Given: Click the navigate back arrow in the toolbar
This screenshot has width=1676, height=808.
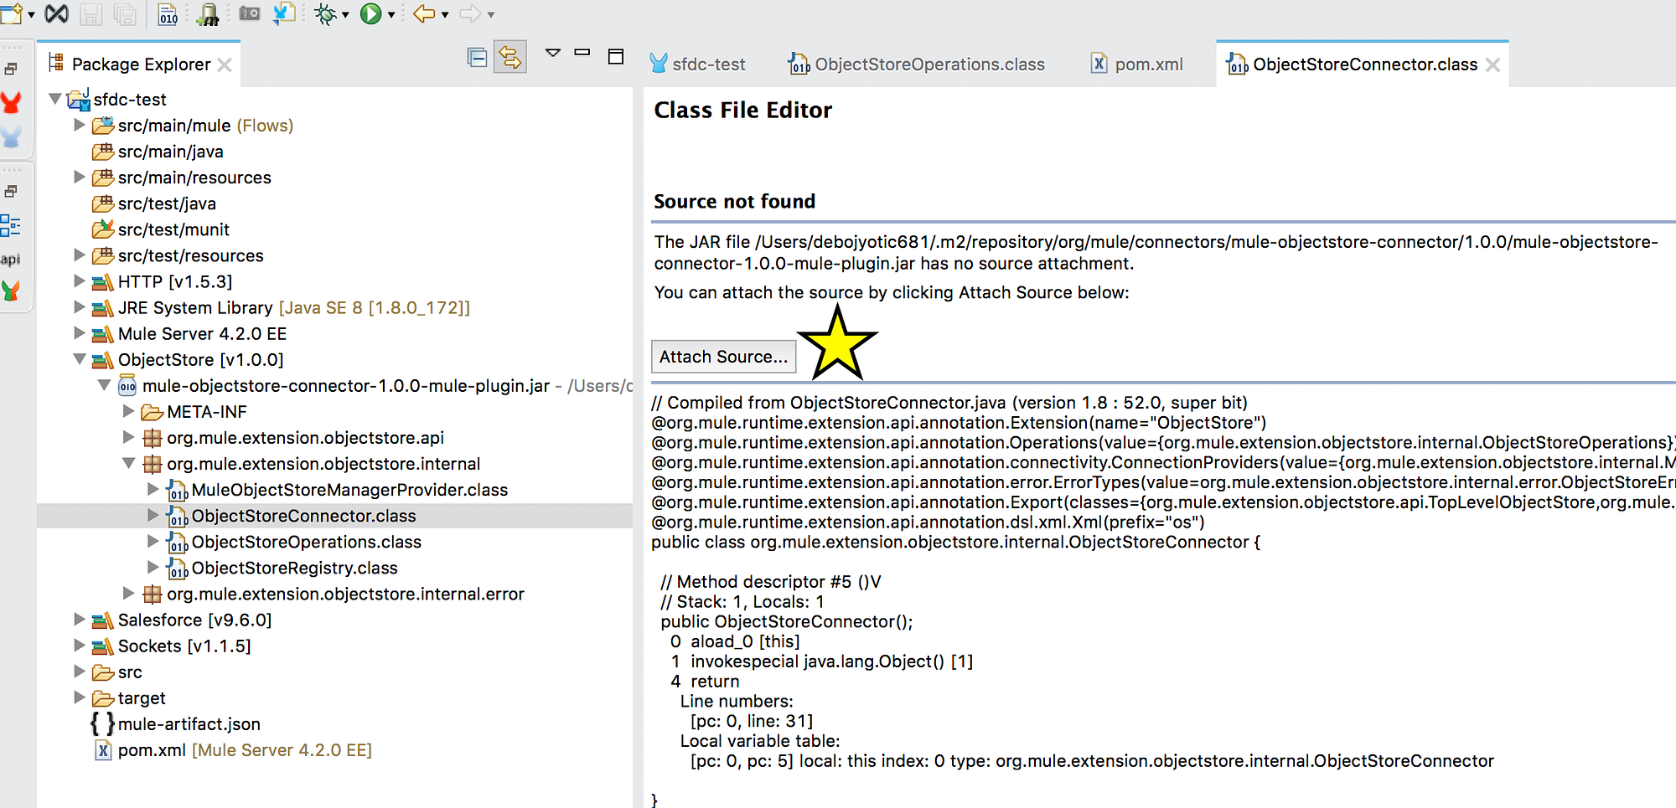Looking at the screenshot, I should point(424,15).
